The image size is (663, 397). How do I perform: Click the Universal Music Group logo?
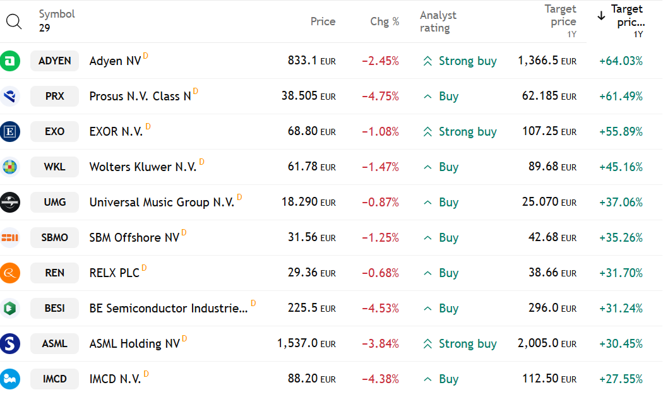[x=9, y=202]
